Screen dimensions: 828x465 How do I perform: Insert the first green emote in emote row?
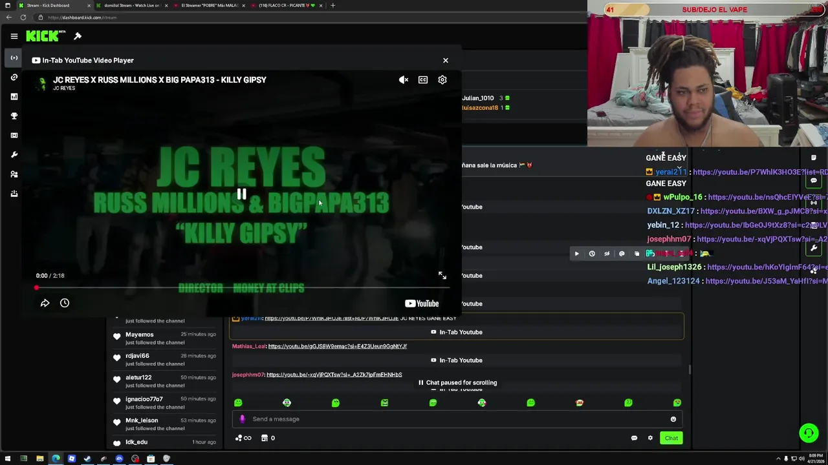tap(238, 403)
